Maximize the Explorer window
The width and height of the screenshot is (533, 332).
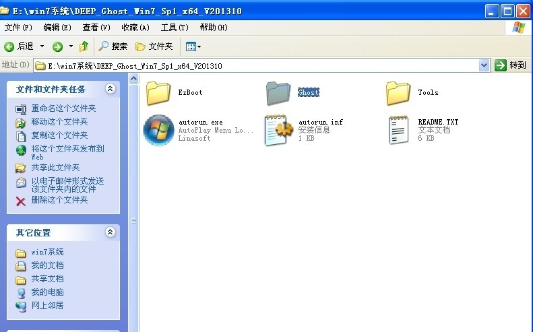point(508,11)
